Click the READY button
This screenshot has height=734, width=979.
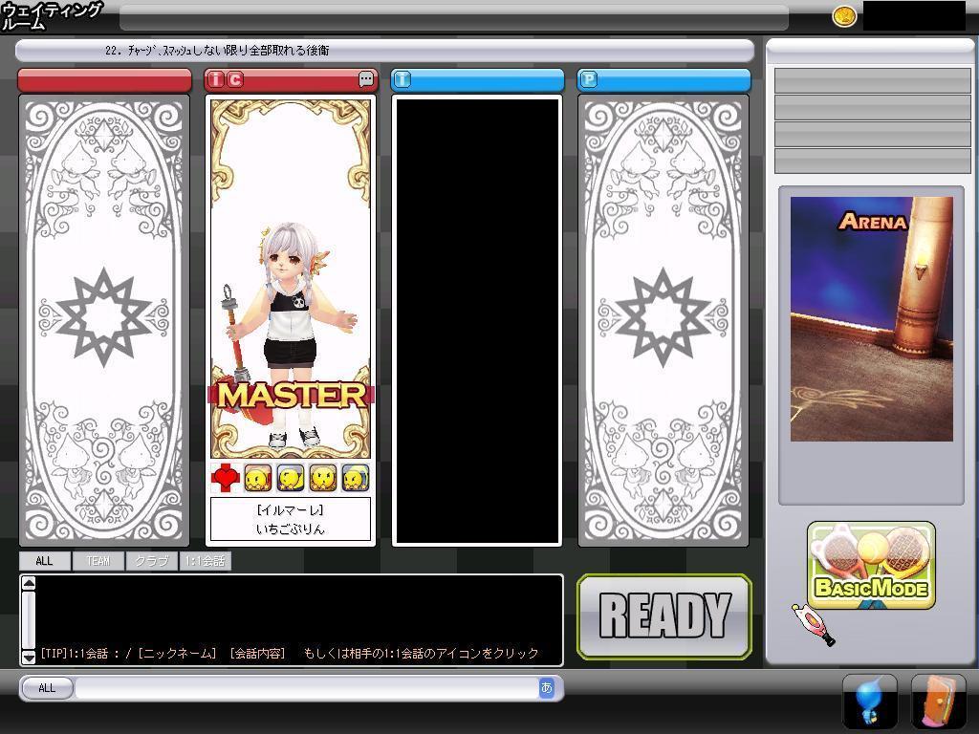click(664, 616)
